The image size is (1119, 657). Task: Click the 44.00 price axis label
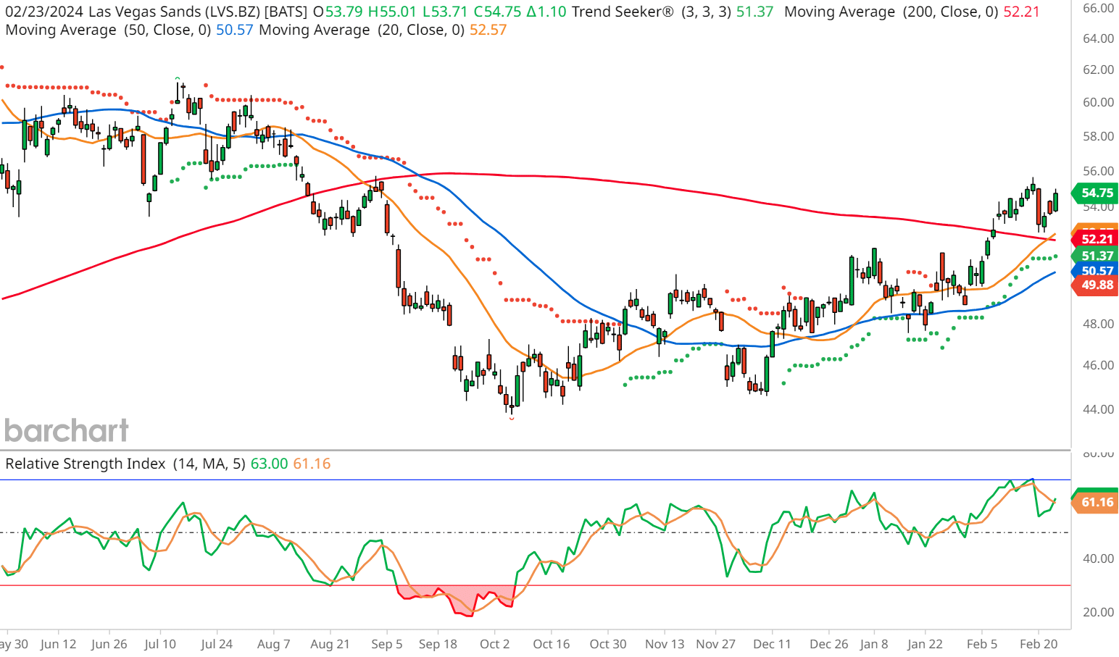(x=1098, y=409)
